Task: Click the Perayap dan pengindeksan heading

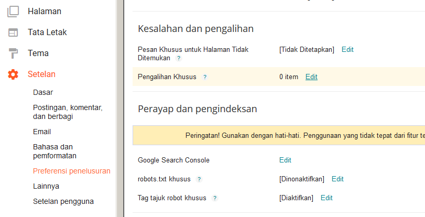Action: 198,109
